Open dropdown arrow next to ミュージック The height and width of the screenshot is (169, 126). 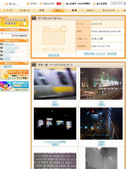coord(118,10)
